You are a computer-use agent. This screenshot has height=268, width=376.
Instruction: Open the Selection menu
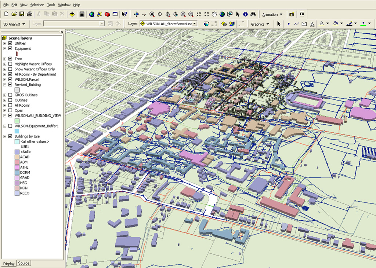coord(37,5)
